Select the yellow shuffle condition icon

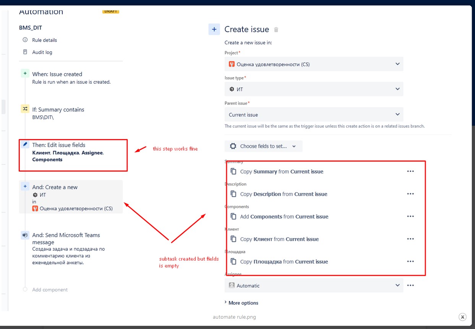pyautogui.click(x=25, y=109)
